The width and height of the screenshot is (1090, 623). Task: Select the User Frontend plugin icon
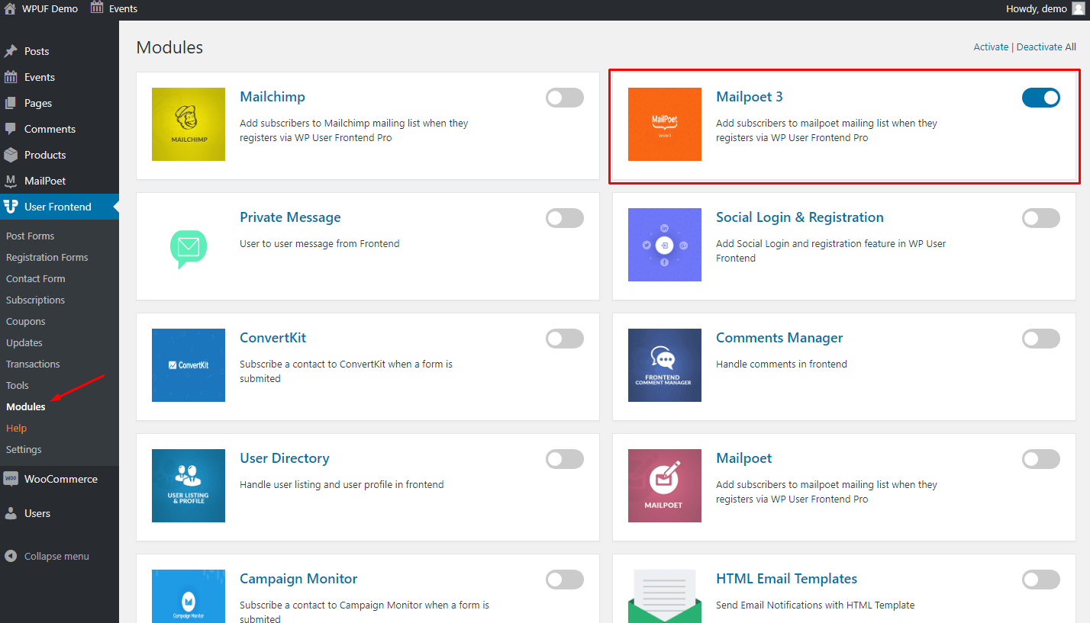pyautogui.click(x=11, y=206)
